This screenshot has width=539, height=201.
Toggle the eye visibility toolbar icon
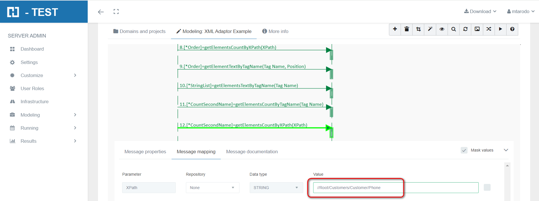click(442, 29)
